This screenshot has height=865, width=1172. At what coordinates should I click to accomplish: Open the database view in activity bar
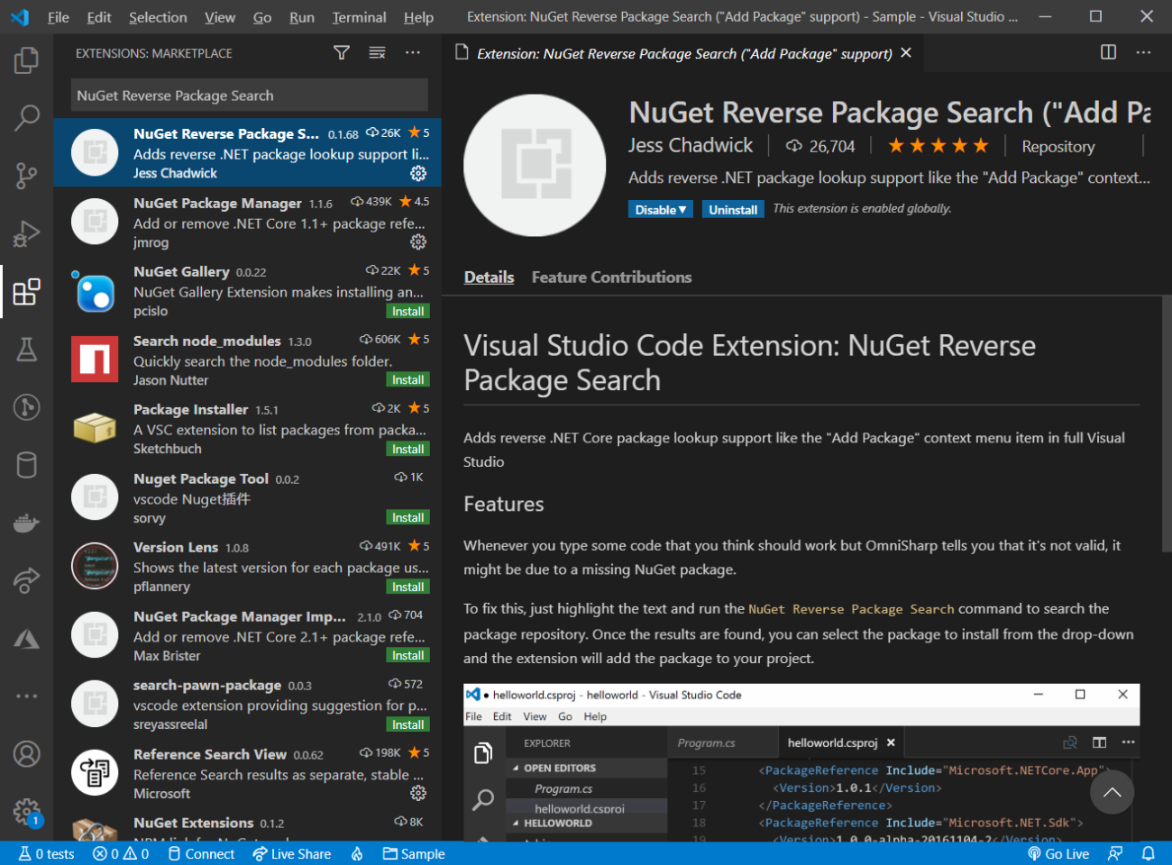tap(26, 465)
